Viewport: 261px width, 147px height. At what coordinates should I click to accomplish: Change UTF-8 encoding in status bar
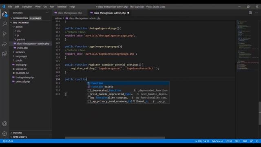point(228,141)
